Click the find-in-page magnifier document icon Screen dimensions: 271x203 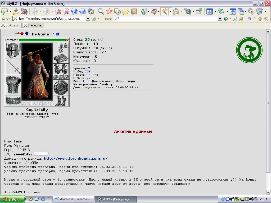tap(235, 19)
